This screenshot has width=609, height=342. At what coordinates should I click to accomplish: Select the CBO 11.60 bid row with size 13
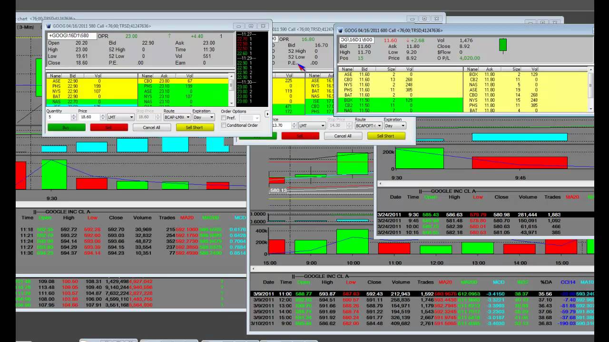(400, 80)
